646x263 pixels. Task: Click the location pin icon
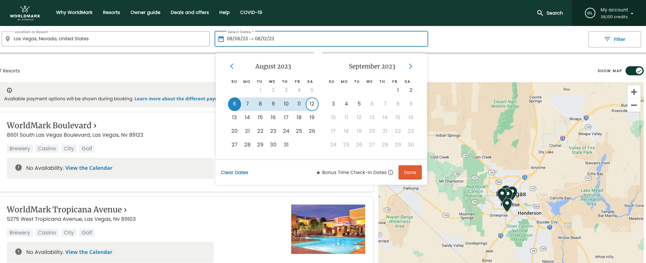(8, 39)
